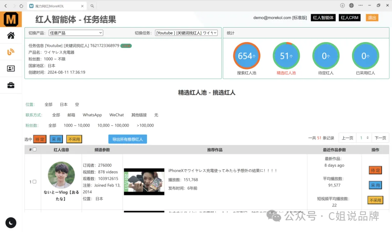Viewport: 392px width, 232px height.
Task: Click the green status badge beside task ID
Action: point(126,46)
